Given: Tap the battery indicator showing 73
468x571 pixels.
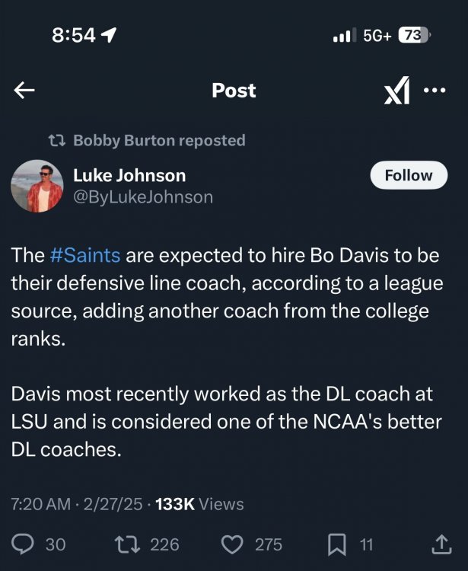Looking at the screenshot, I should pyautogui.click(x=413, y=35).
